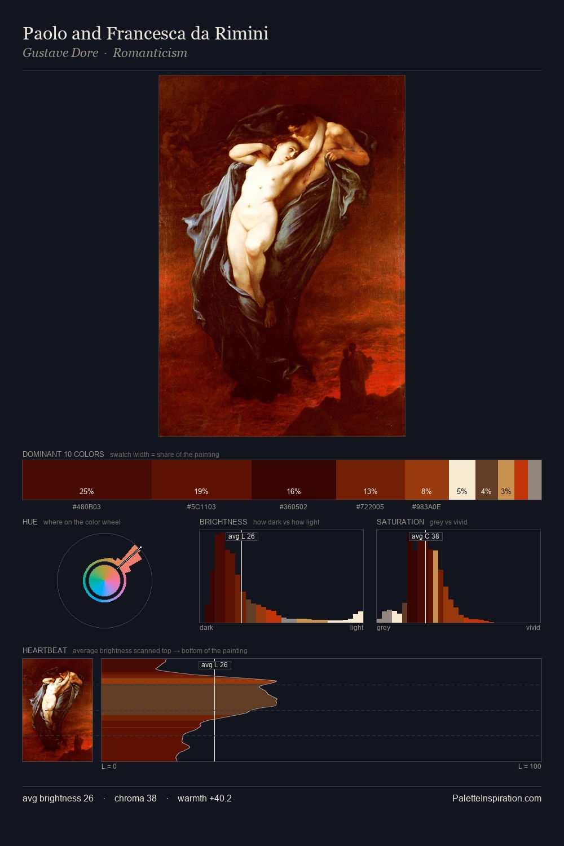Click the 'avg brightness 26' footer stat

tap(58, 798)
